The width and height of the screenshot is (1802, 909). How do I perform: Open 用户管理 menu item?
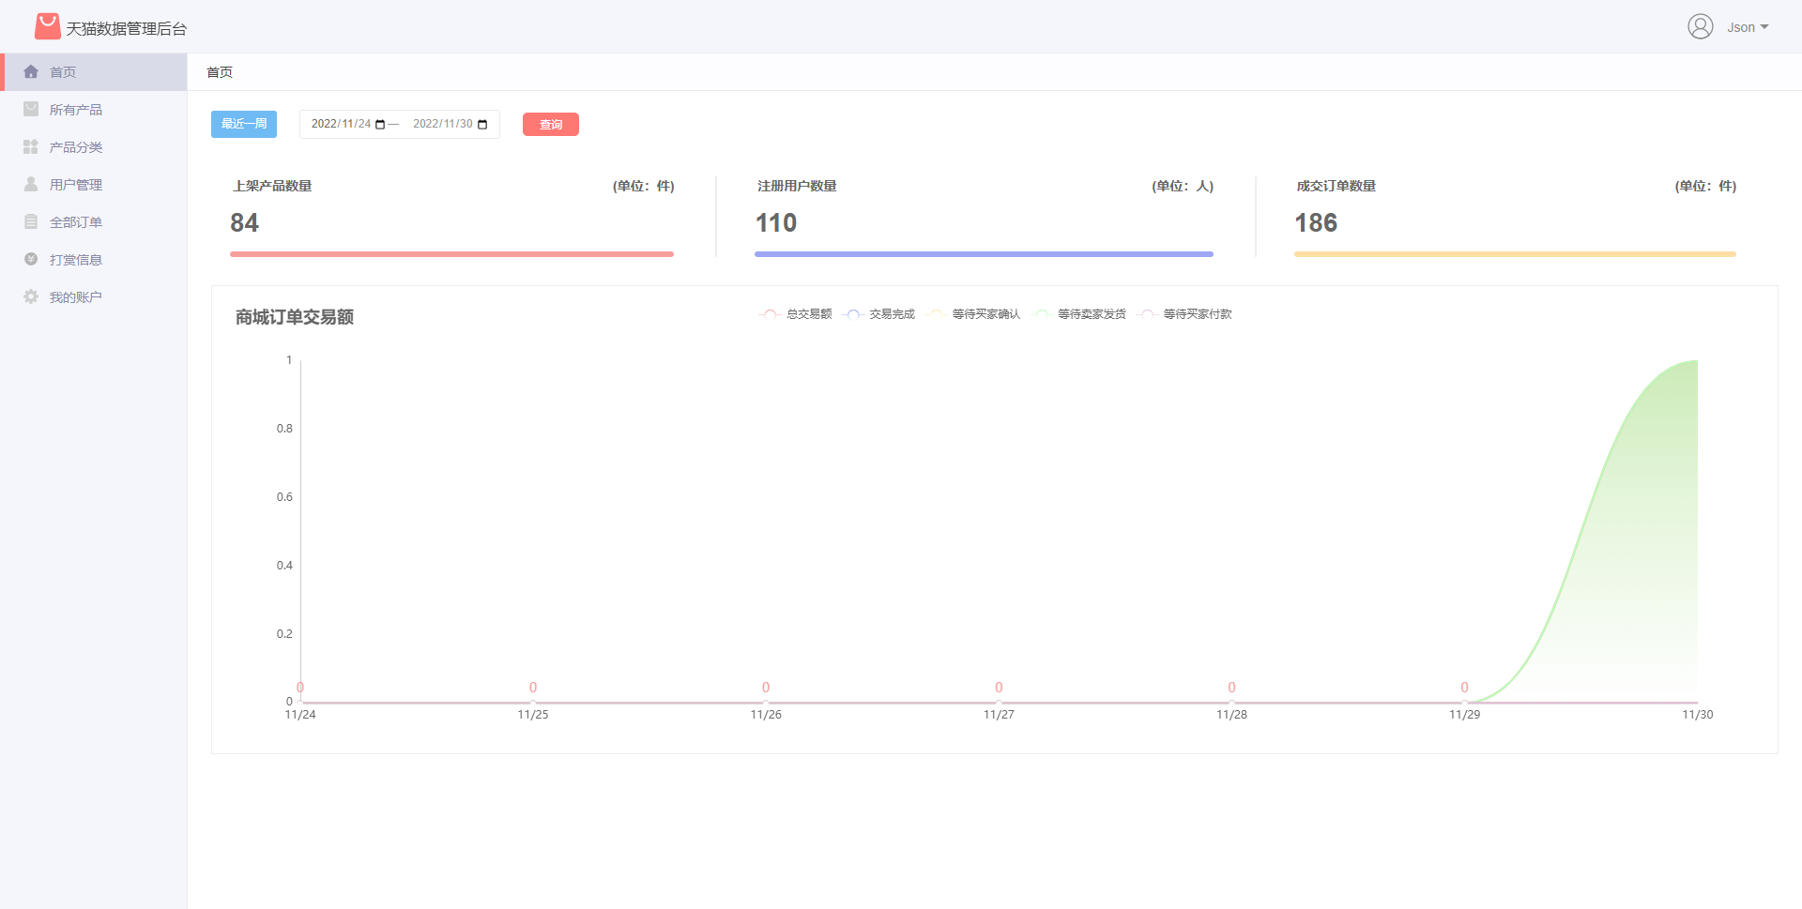(94, 185)
